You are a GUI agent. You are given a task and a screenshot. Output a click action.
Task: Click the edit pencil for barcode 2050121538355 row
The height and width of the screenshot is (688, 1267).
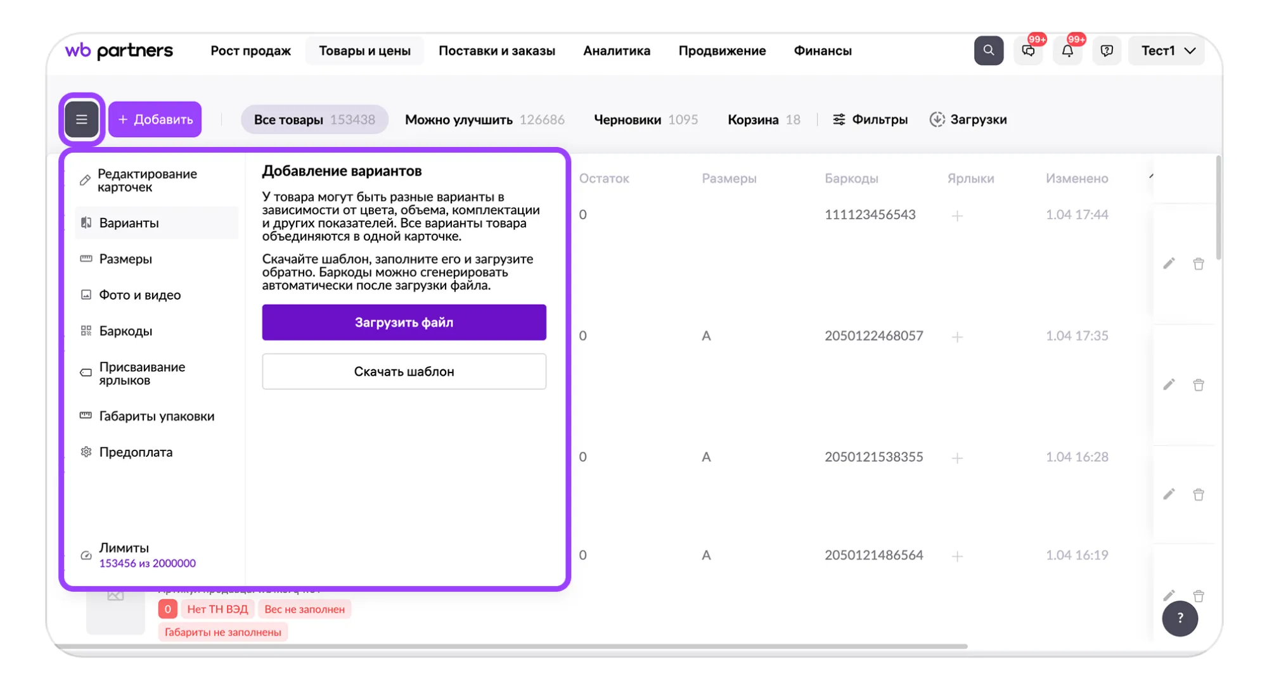1169,494
